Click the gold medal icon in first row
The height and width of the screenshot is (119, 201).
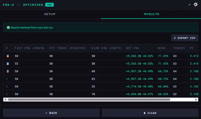8,56
